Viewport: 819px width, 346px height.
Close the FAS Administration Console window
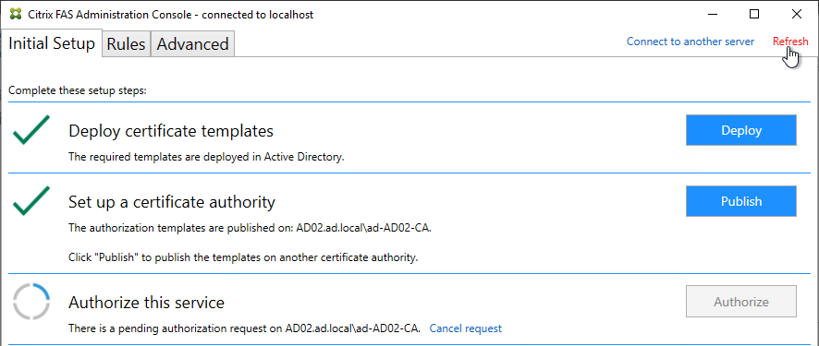[797, 14]
